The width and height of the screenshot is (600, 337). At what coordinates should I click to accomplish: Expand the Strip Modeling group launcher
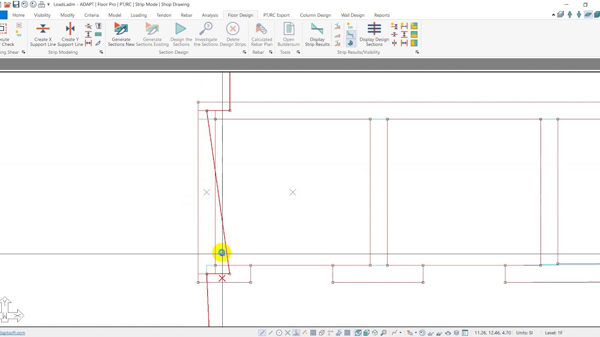(x=101, y=52)
